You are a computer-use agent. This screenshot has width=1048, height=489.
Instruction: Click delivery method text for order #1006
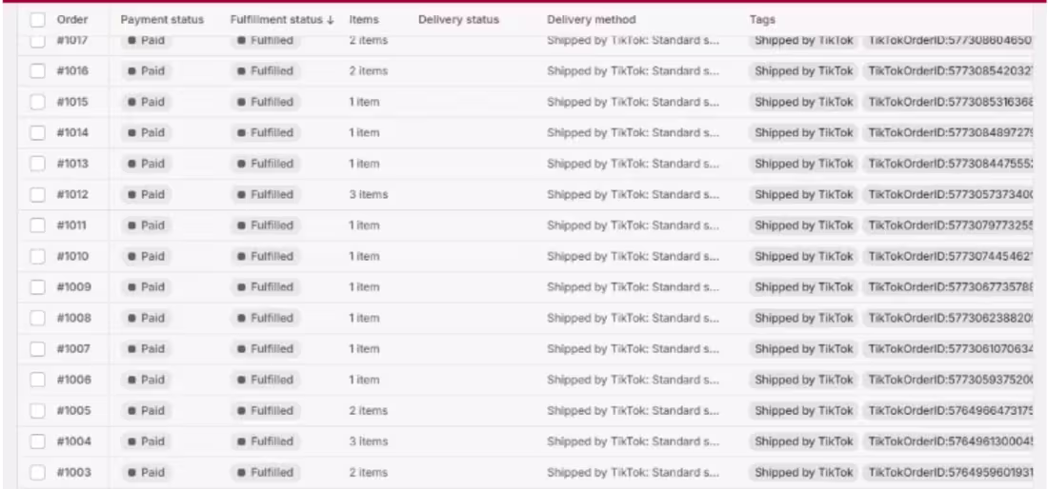633,380
